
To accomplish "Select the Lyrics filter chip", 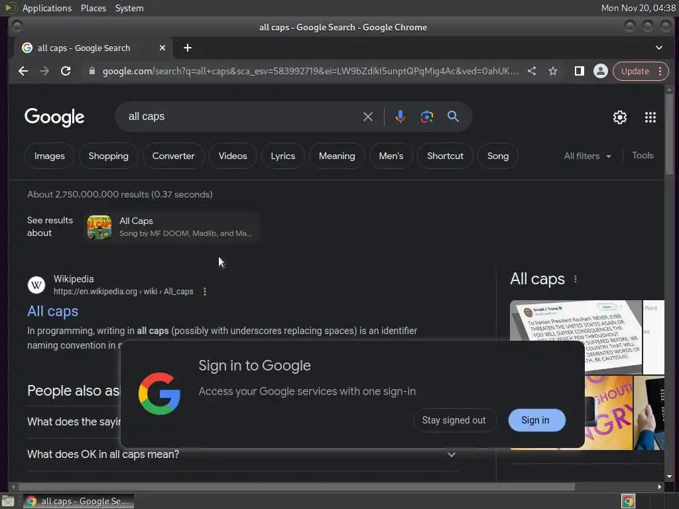I will [x=282, y=156].
